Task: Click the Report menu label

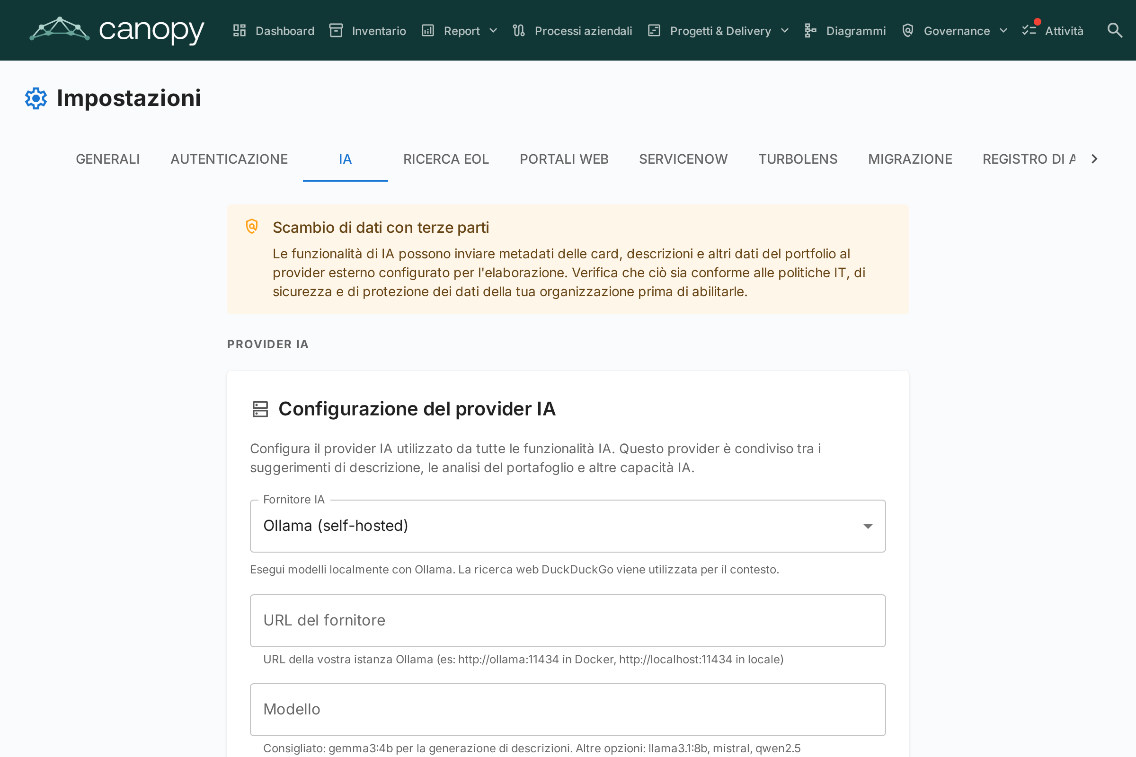Action: coord(462,31)
